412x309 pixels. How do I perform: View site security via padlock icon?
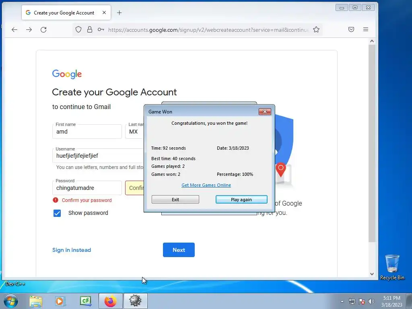click(x=90, y=29)
